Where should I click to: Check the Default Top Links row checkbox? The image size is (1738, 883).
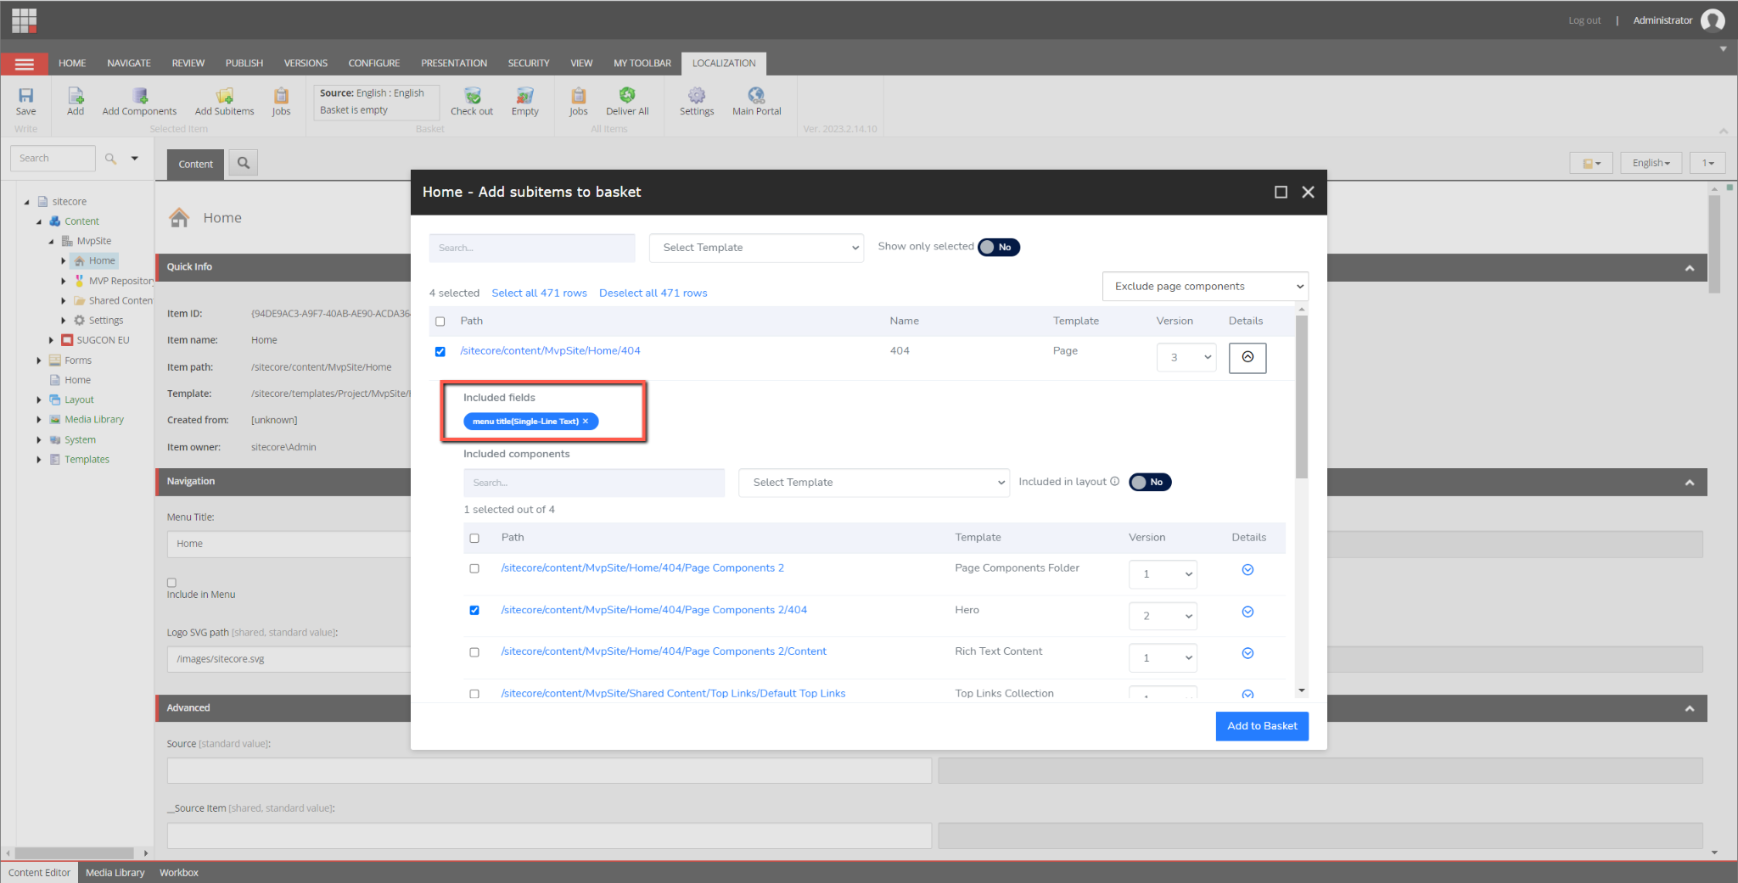pos(474,694)
